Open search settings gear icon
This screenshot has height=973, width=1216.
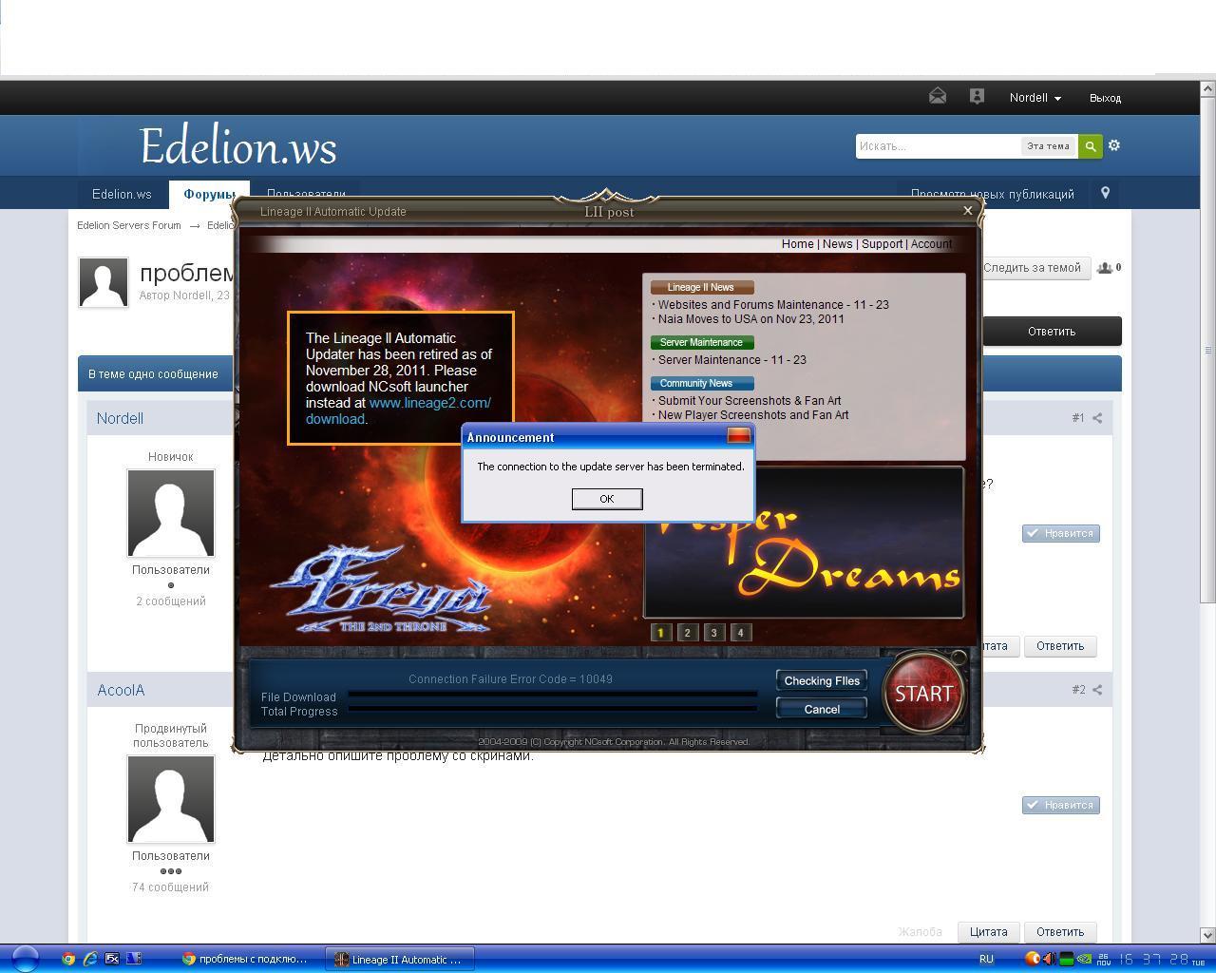pos(1114,145)
